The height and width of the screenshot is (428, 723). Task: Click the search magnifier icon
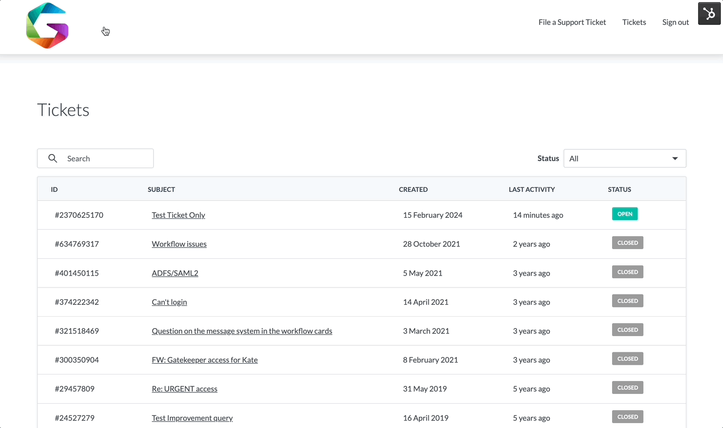(x=52, y=158)
